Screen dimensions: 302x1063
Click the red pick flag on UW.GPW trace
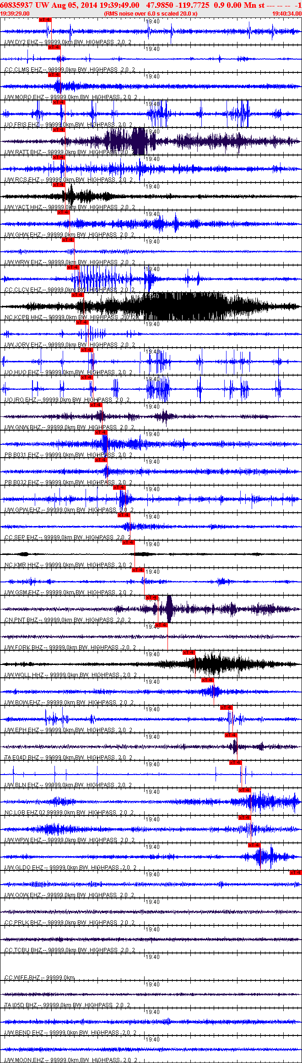tap(119, 487)
